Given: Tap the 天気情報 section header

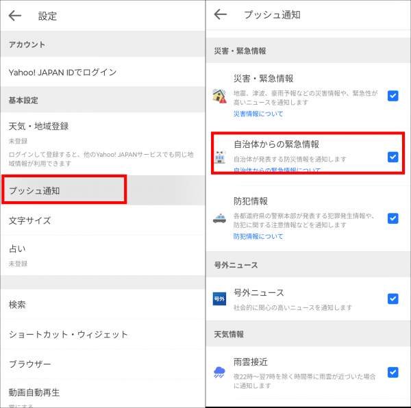Looking at the screenshot, I should tap(308, 334).
